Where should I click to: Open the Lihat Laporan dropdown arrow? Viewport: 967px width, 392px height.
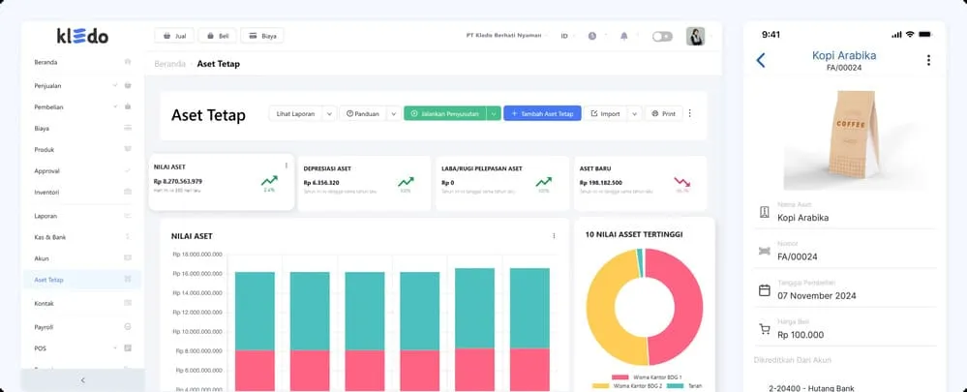(x=329, y=113)
